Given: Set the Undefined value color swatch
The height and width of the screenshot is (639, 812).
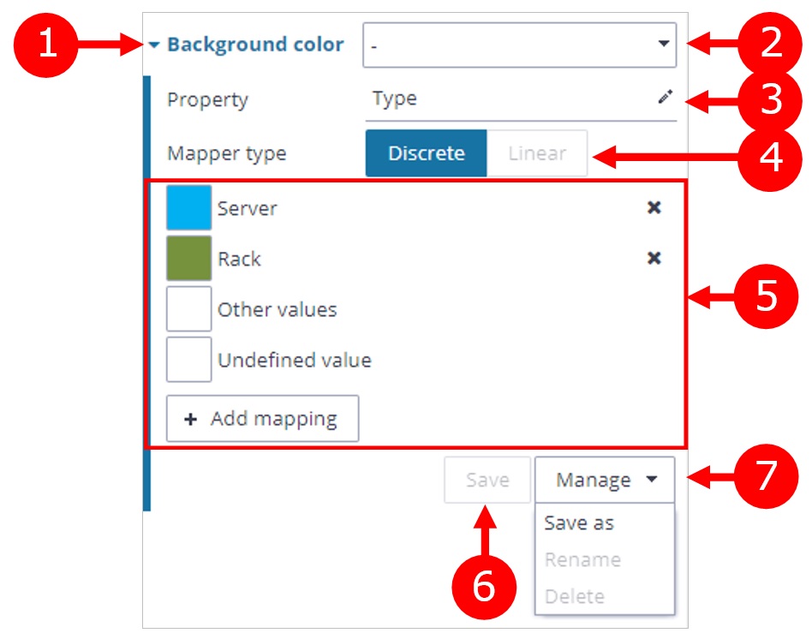Looking at the screenshot, I should point(188,360).
